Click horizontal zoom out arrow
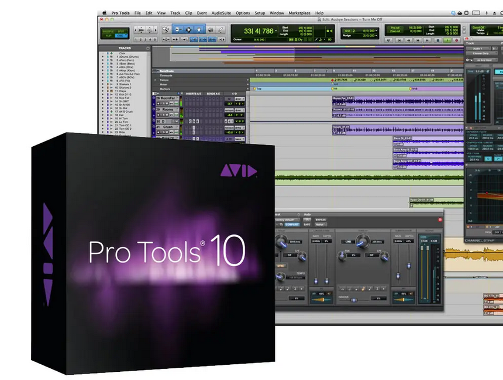The width and height of the screenshot is (503, 380). coord(135,30)
